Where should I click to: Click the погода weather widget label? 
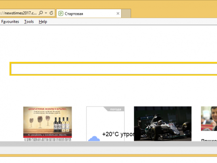(x=115, y=109)
